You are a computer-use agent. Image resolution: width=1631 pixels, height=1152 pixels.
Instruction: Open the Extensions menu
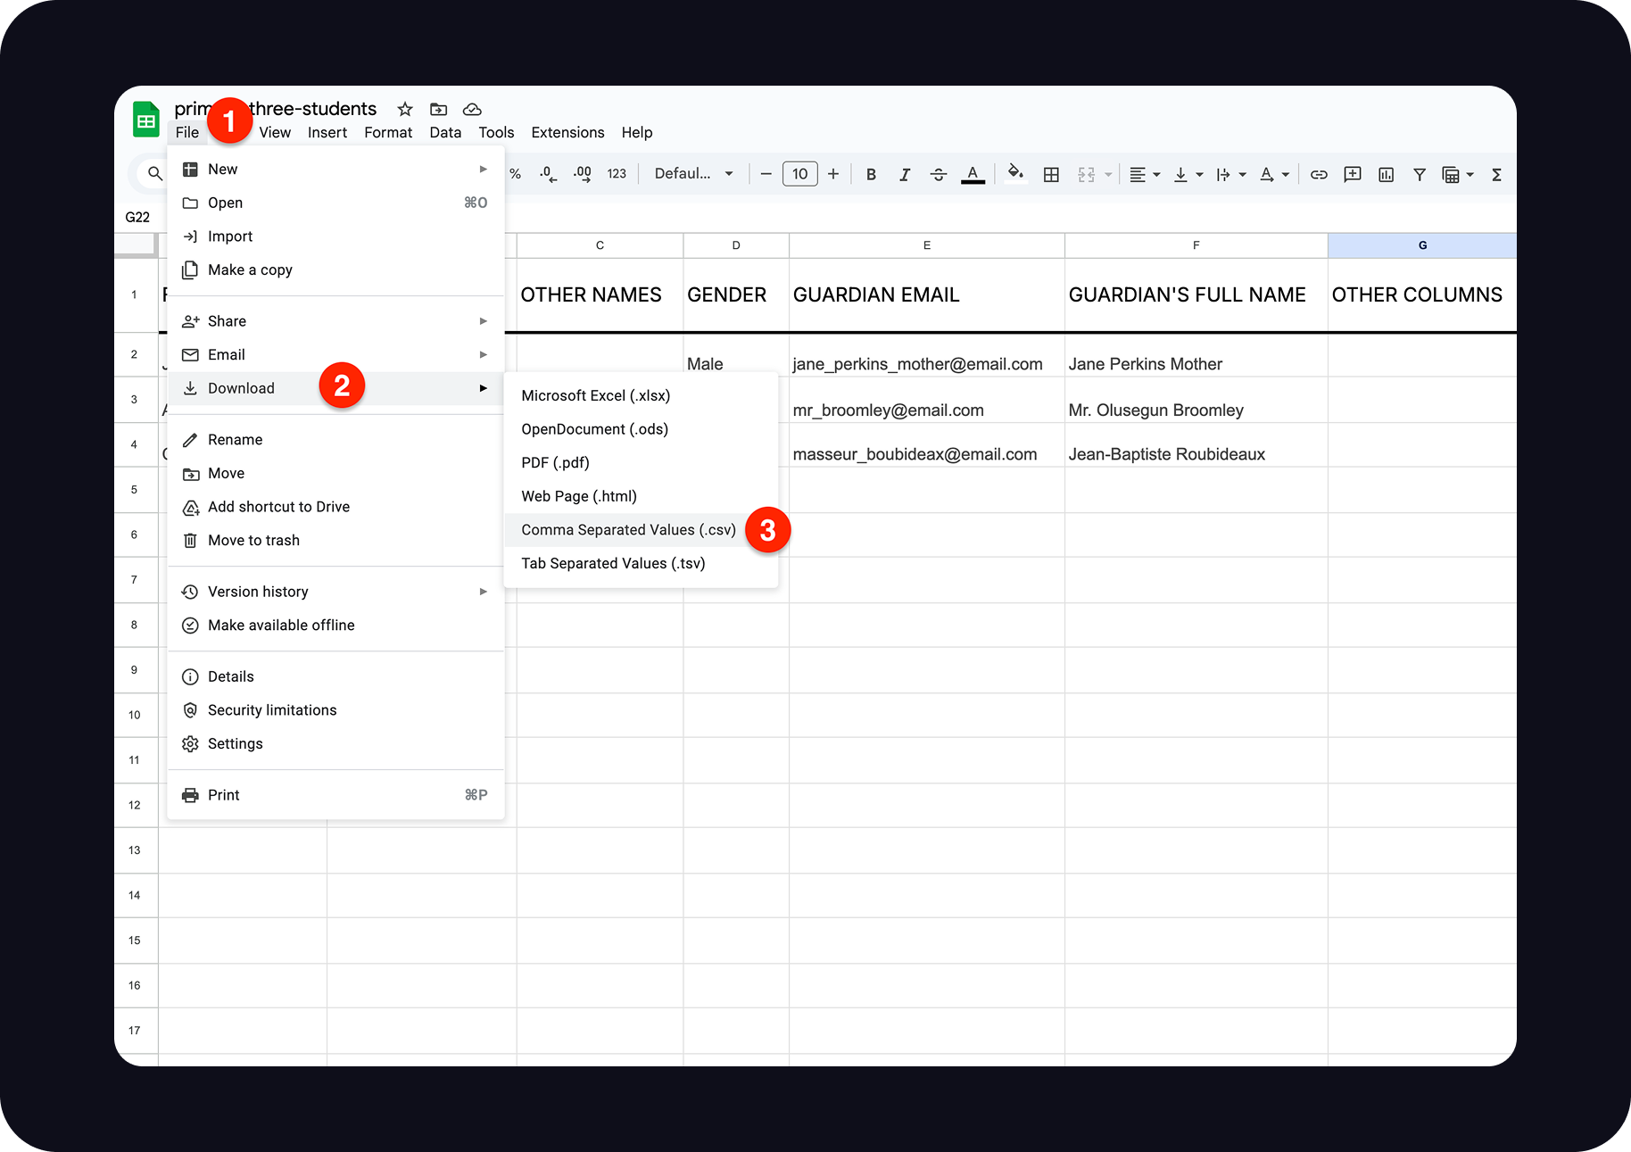click(x=567, y=132)
